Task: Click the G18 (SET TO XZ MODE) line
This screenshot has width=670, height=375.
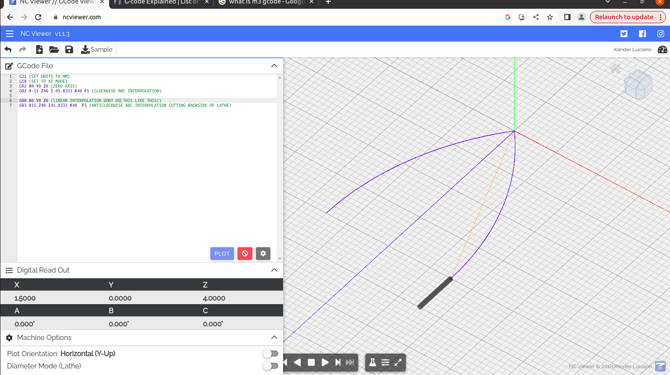Action: 43,81
